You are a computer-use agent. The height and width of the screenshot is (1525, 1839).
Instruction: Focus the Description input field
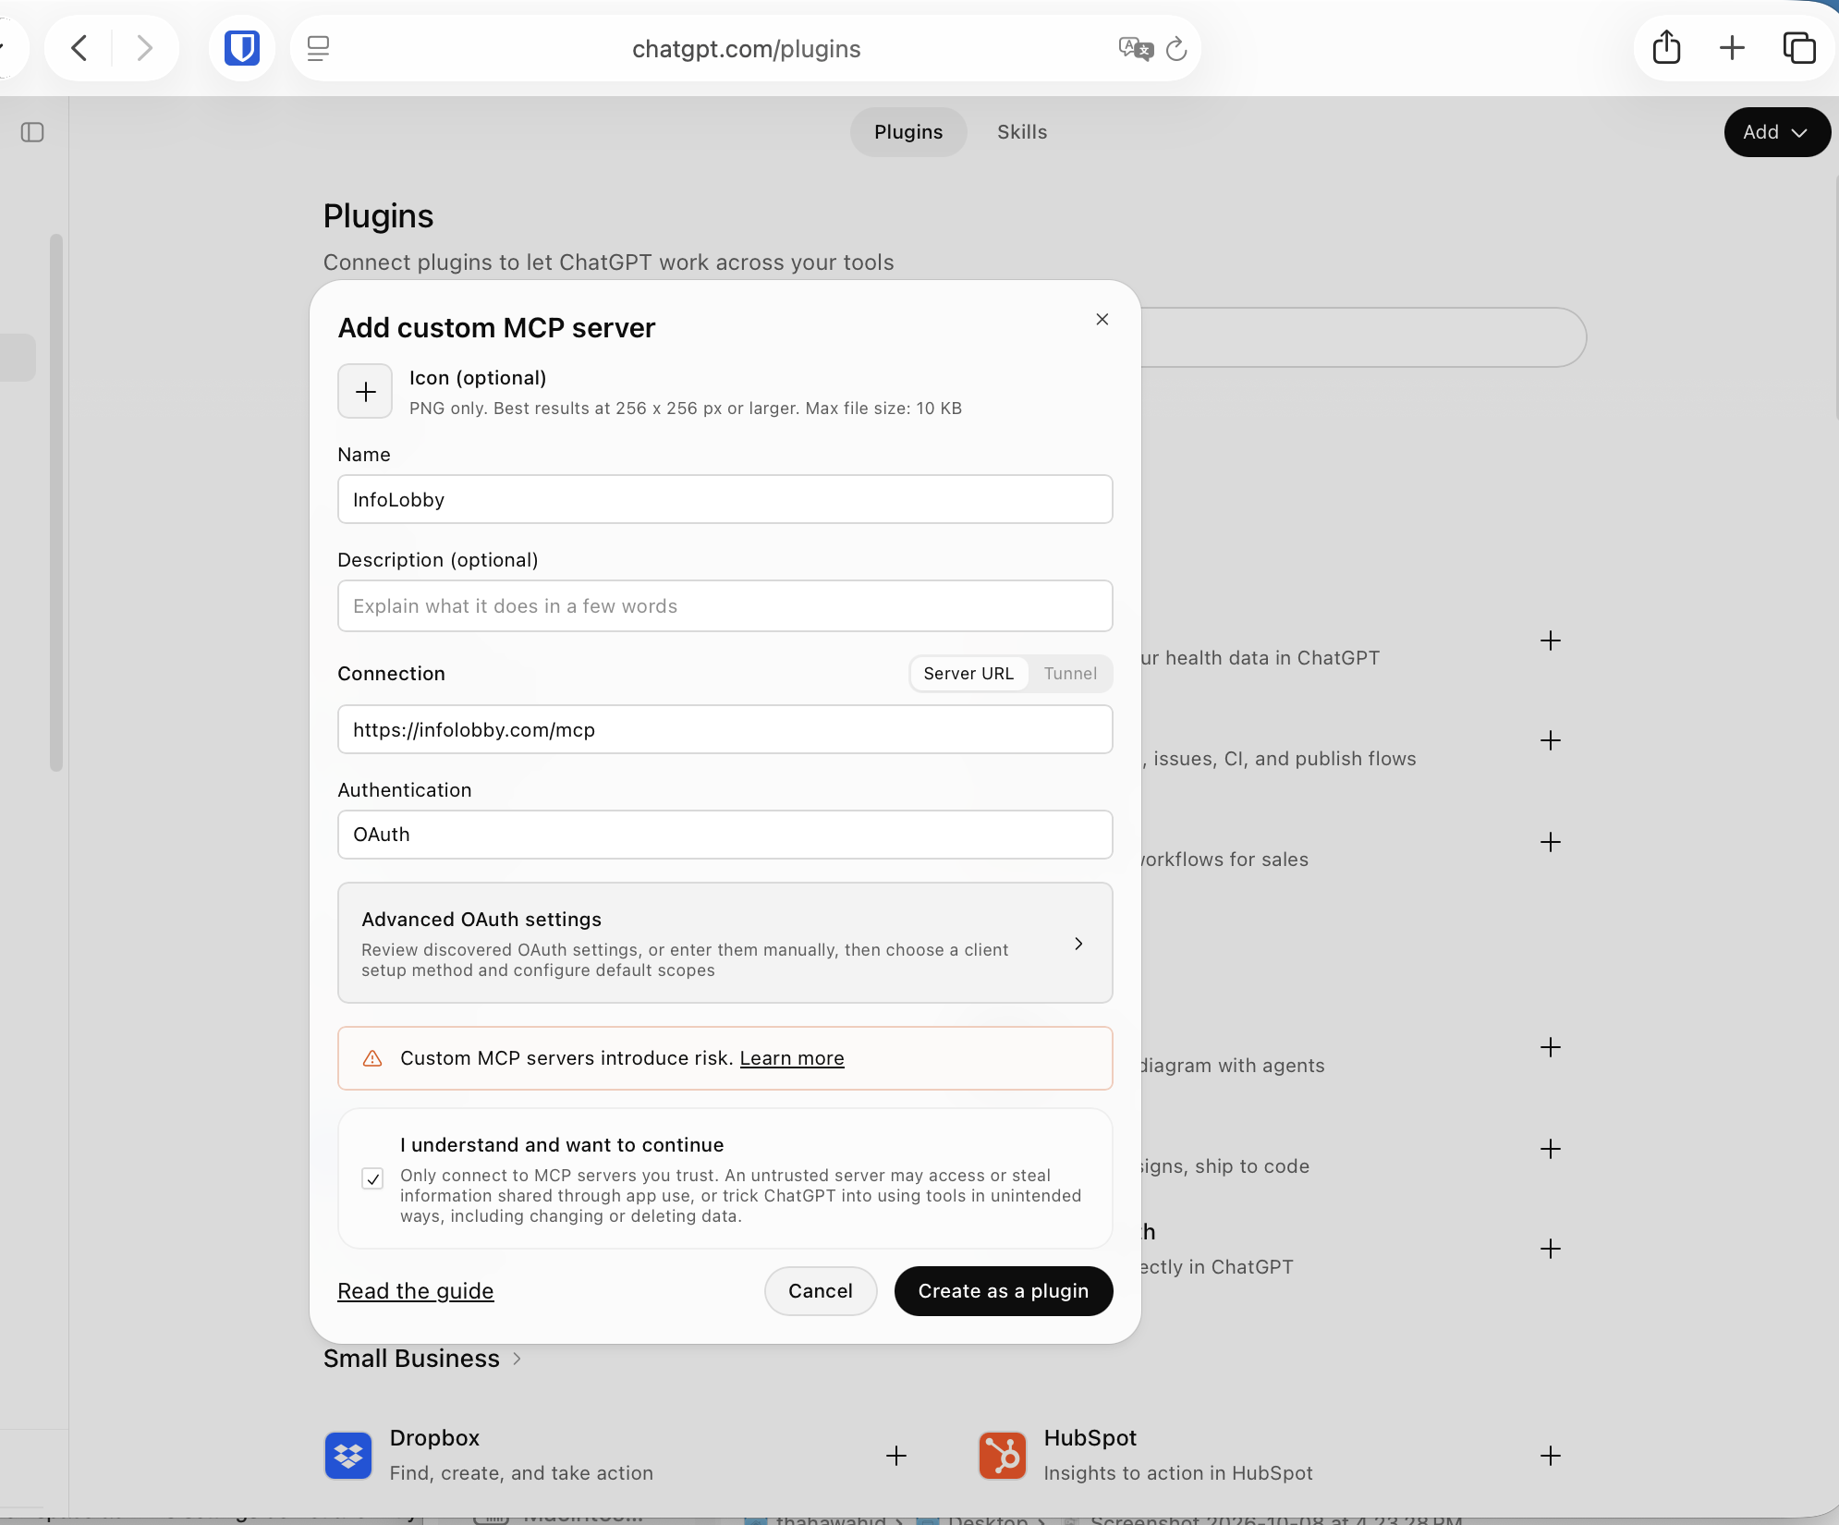coord(725,606)
